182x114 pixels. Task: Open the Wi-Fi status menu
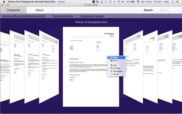[x=119, y=2]
